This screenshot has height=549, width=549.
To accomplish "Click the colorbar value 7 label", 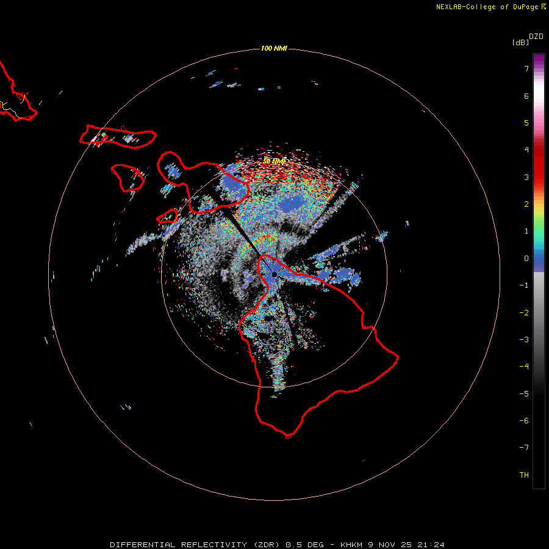I will (x=526, y=68).
